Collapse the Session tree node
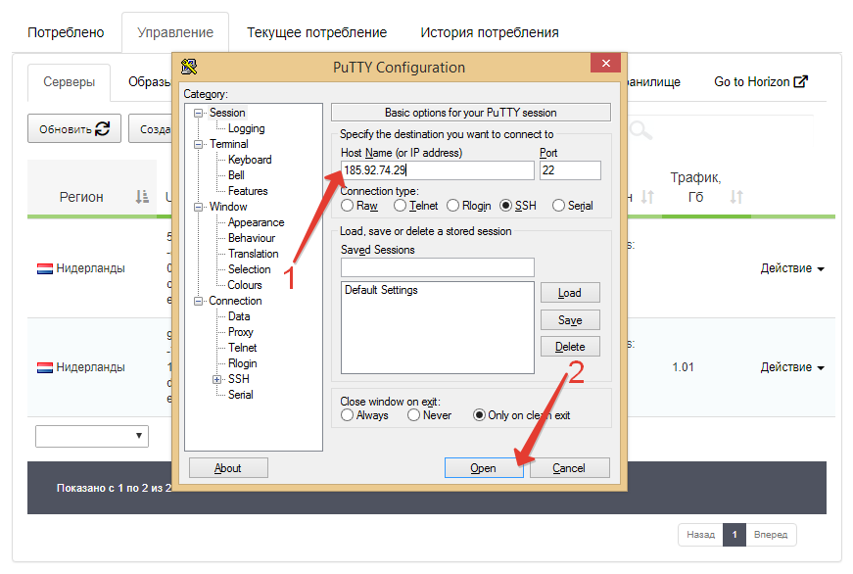 click(198, 114)
